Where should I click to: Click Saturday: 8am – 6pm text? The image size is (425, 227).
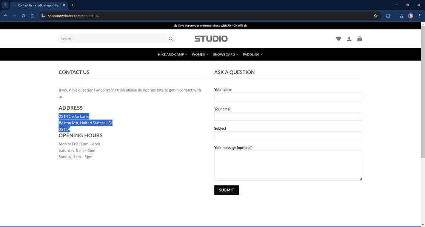[x=77, y=150]
